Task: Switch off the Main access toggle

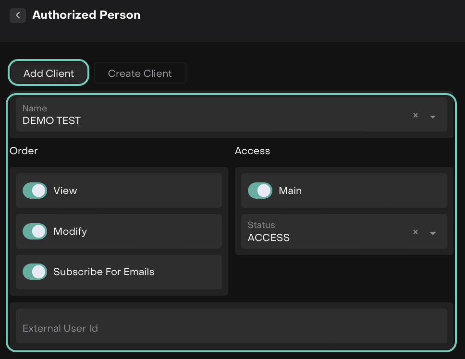Action: pyautogui.click(x=260, y=191)
